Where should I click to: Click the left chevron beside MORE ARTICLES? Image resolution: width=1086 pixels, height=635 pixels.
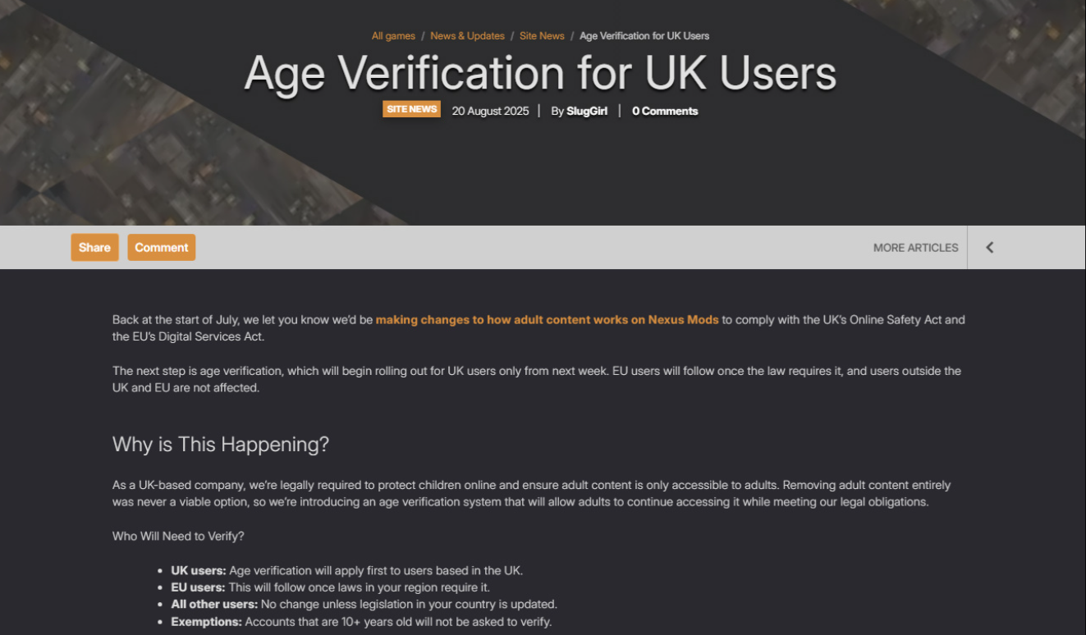(989, 248)
